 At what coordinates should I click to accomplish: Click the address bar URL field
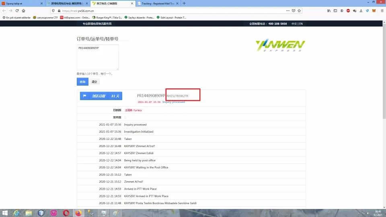click(x=172, y=11)
